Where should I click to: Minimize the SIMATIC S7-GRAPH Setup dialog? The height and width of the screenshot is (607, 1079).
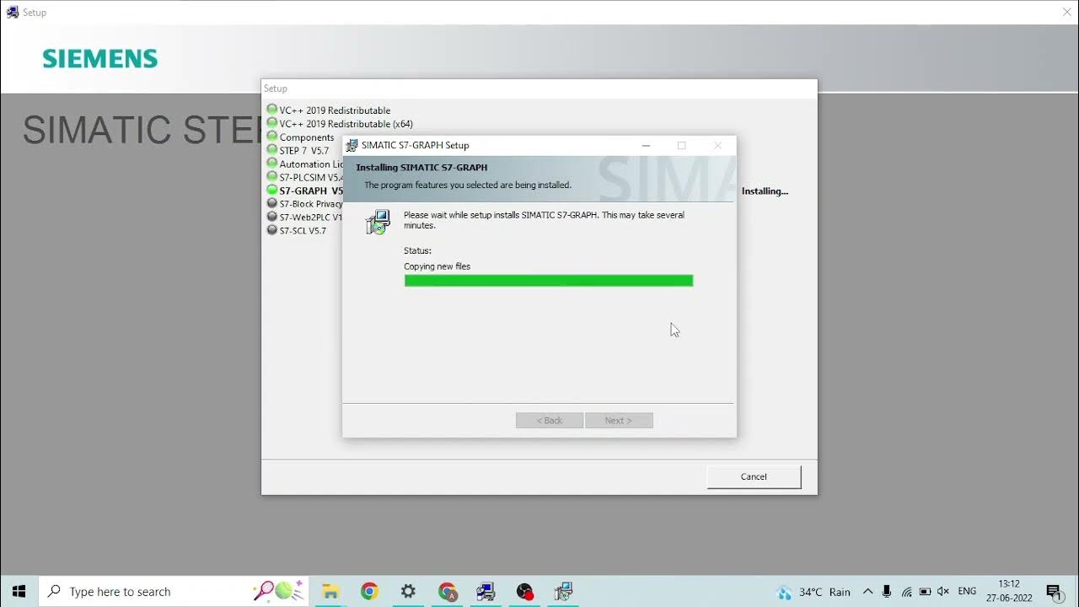(x=646, y=145)
